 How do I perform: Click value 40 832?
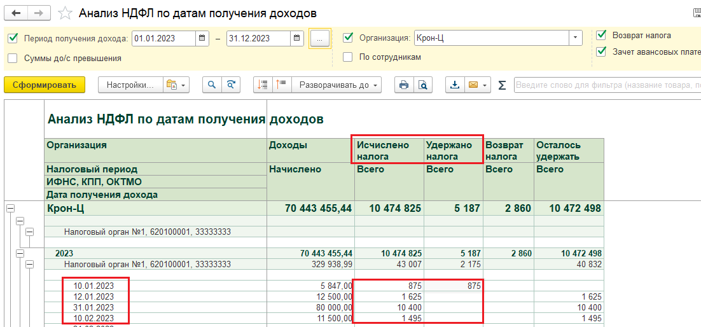point(589,265)
